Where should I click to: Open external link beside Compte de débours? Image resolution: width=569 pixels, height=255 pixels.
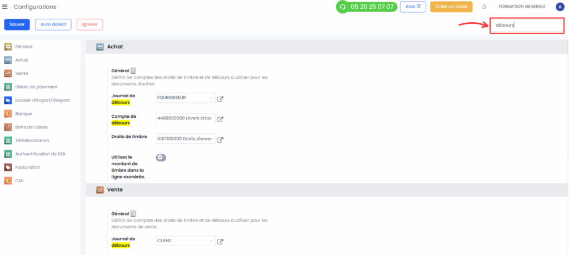click(x=220, y=119)
